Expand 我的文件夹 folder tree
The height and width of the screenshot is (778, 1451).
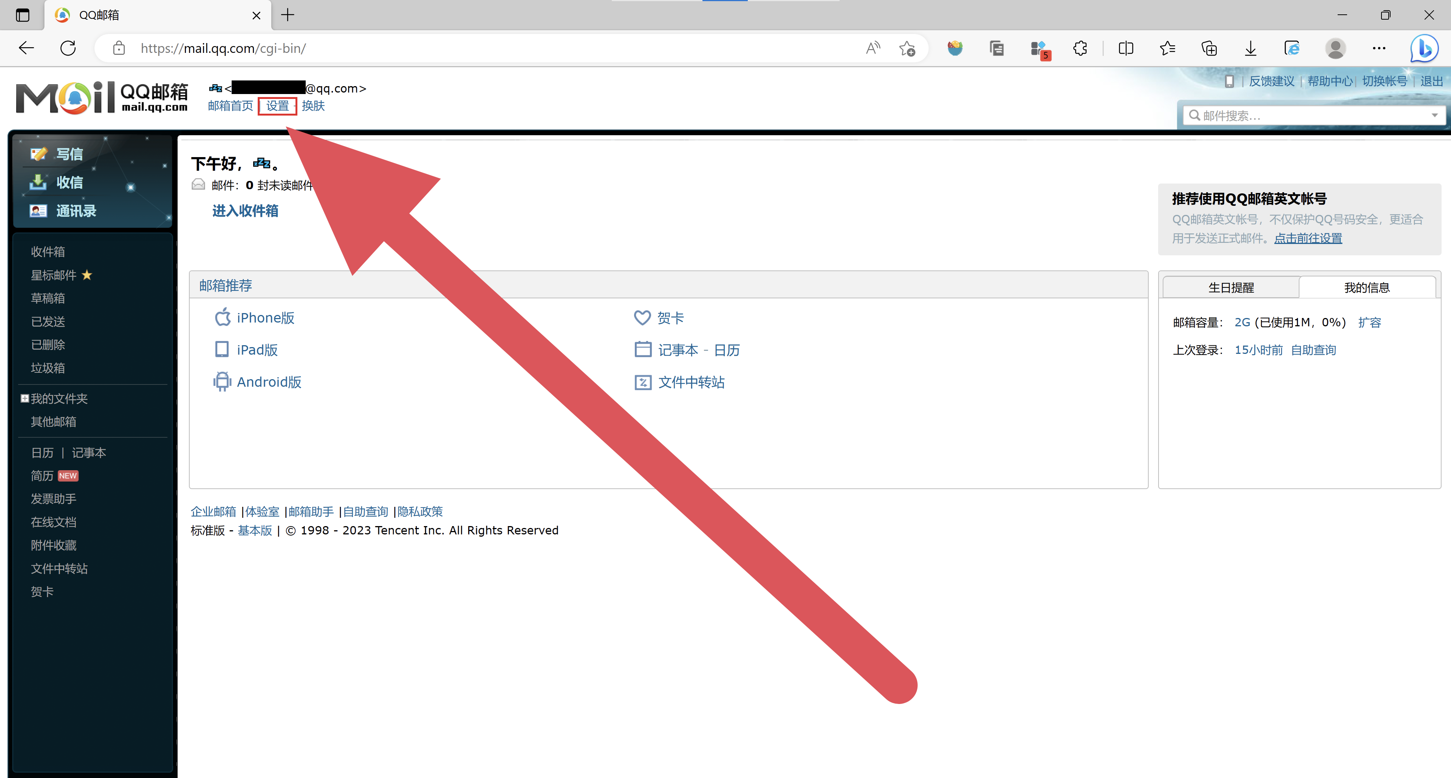(25, 398)
